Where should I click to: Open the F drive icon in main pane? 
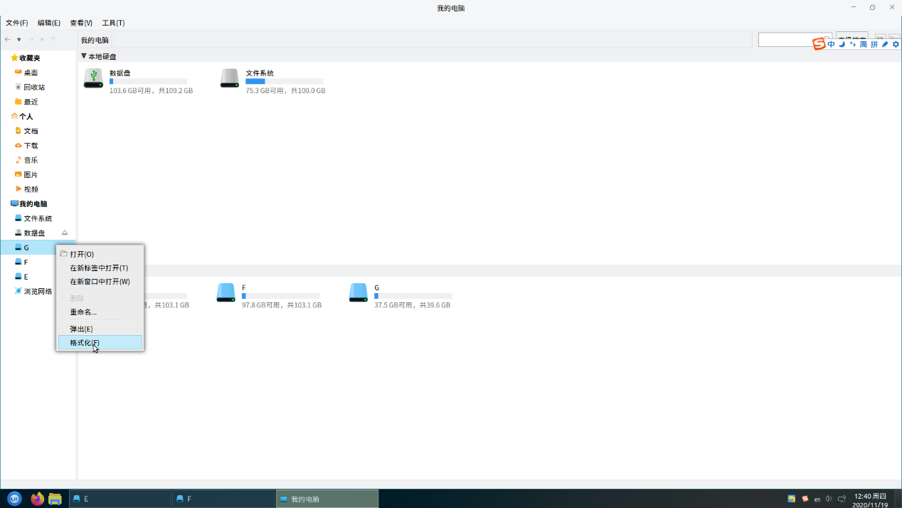click(226, 292)
